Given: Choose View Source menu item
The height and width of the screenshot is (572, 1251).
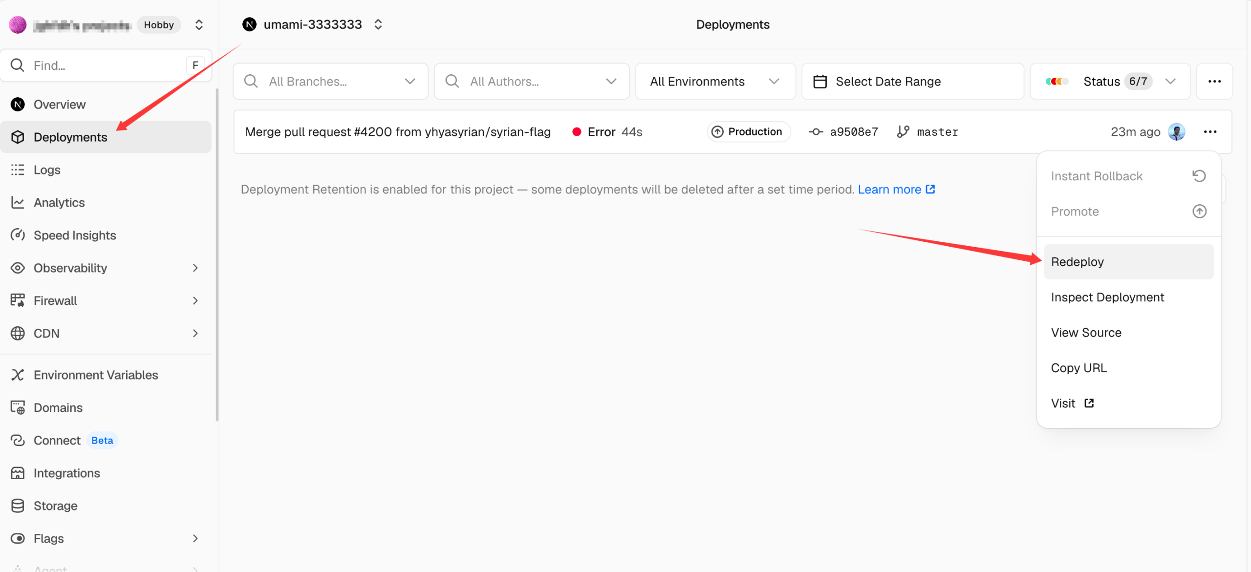Looking at the screenshot, I should tap(1129, 333).
